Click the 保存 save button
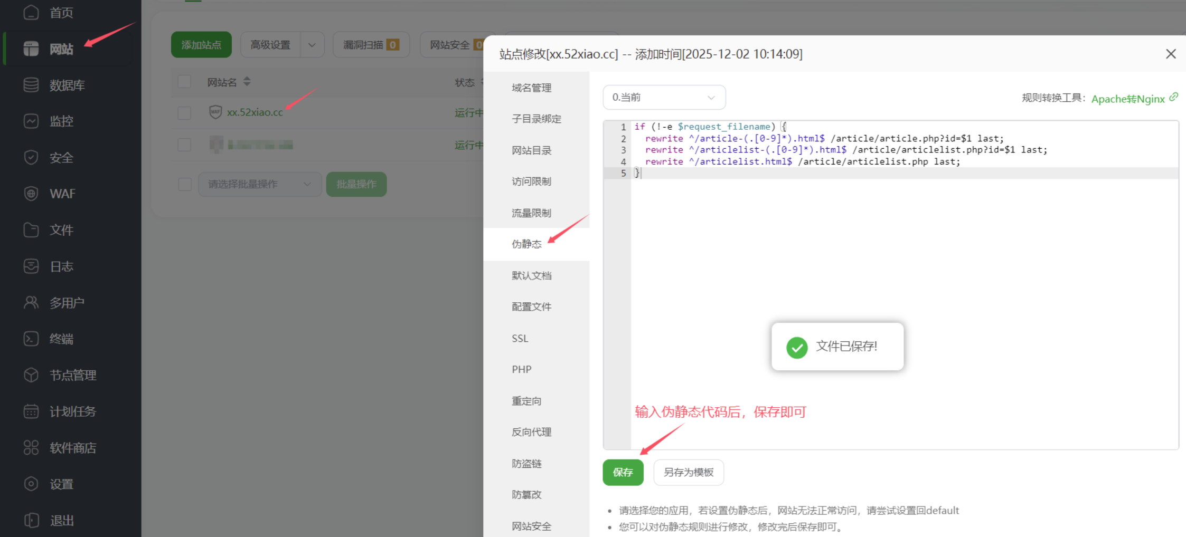Viewport: 1186px width, 537px height. tap(623, 472)
